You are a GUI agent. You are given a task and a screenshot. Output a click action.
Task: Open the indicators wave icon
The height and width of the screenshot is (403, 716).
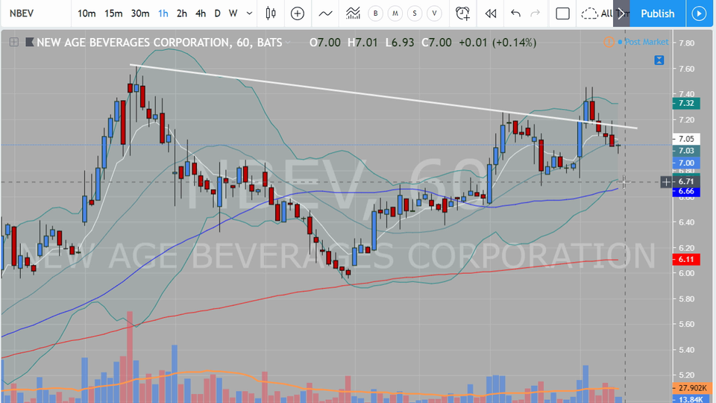click(x=326, y=13)
